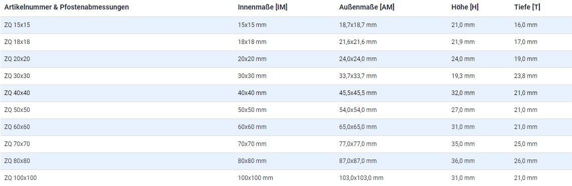Click the '87,0x87,0 mm' outer dimension cell

coord(358,161)
